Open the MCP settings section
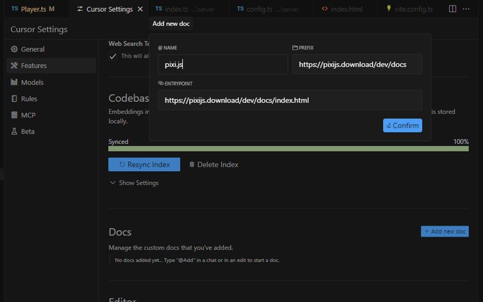 pos(51,115)
